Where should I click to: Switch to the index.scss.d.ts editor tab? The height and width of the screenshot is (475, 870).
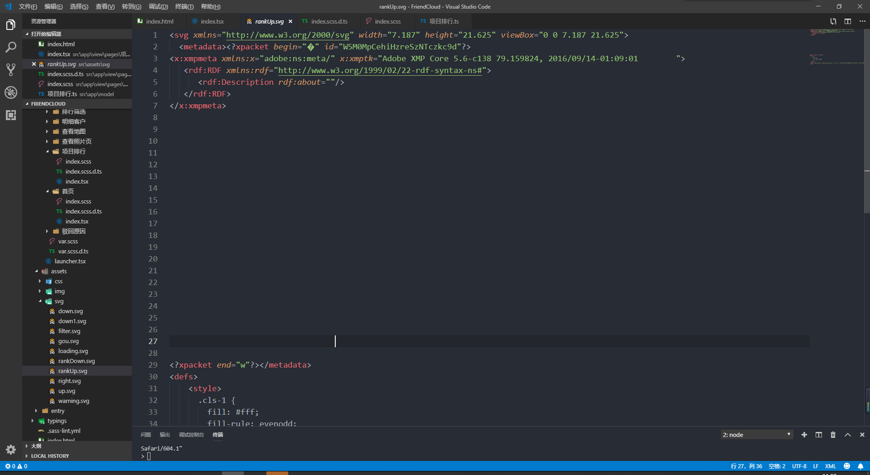coord(329,21)
